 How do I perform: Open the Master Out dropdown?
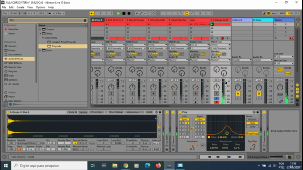click(284, 63)
